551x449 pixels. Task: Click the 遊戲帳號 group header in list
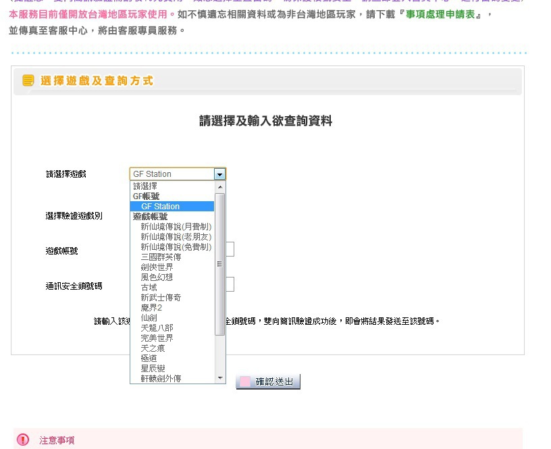tap(150, 217)
